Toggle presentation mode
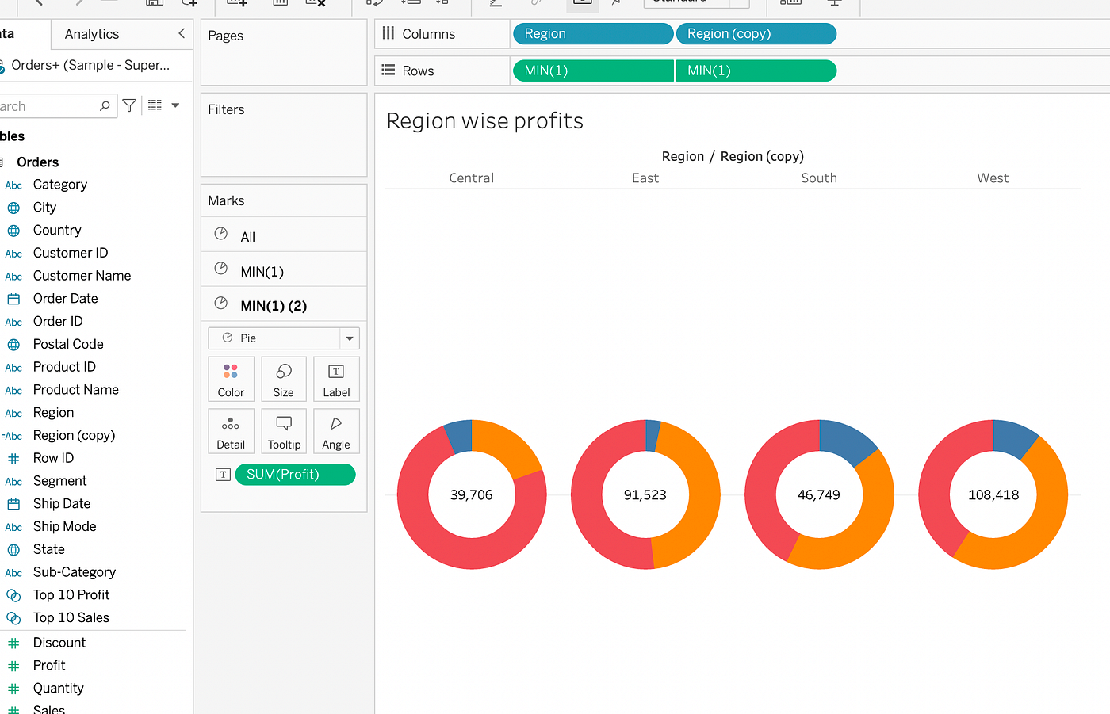Image resolution: width=1110 pixels, height=714 pixels. click(834, 3)
